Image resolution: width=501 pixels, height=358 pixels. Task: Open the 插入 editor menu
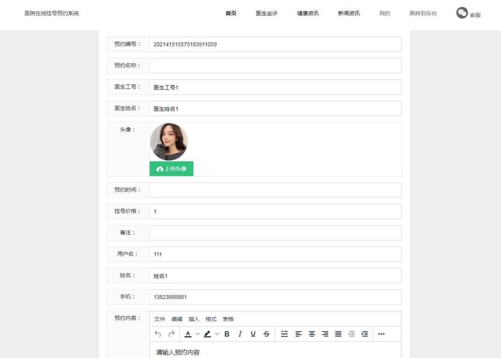coord(194,319)
